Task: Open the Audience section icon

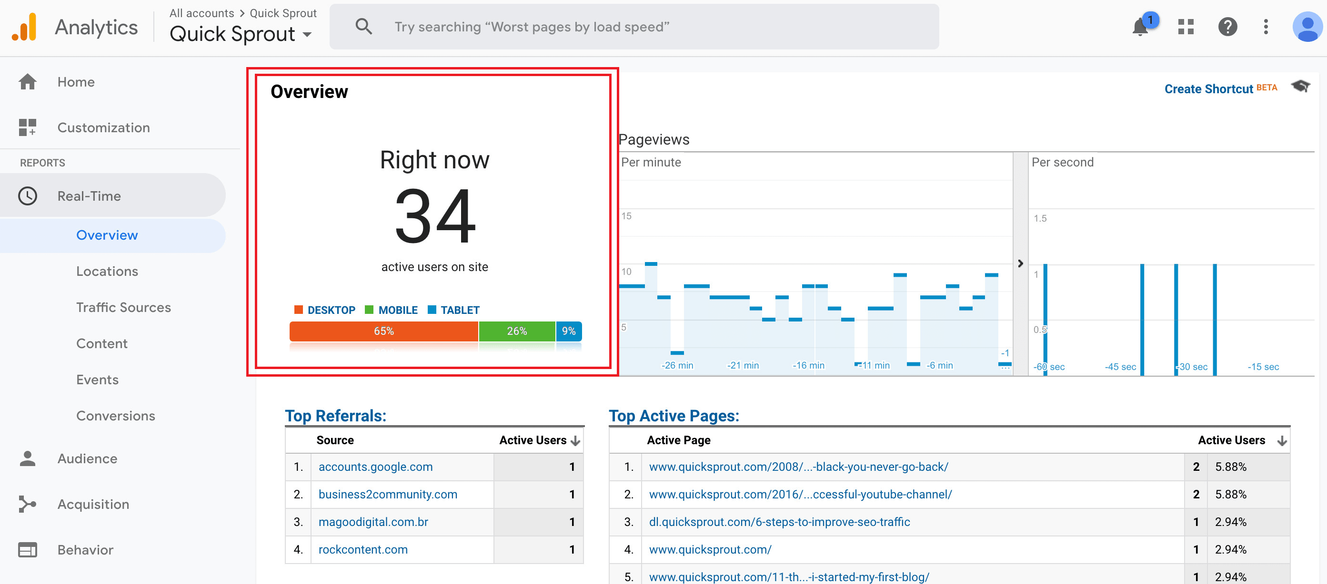Action: point(27,458)
